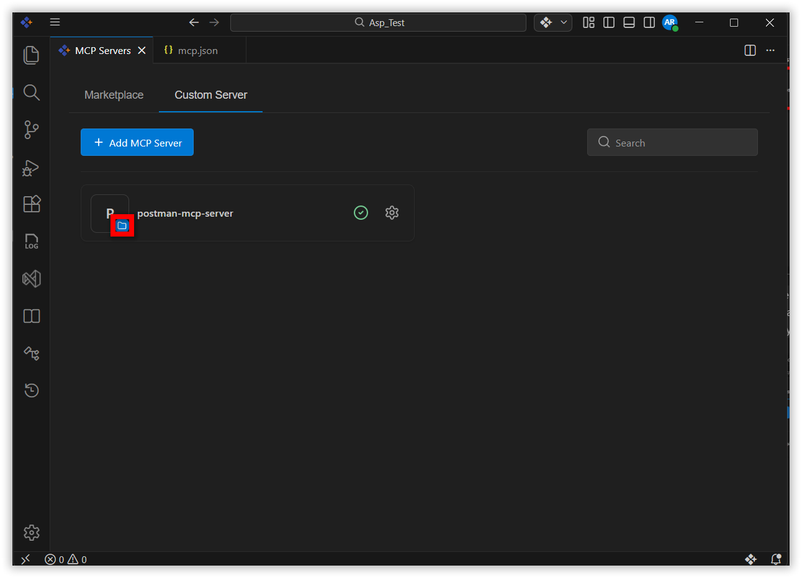Click the MCP servers Search field

[x=672, y=143]
